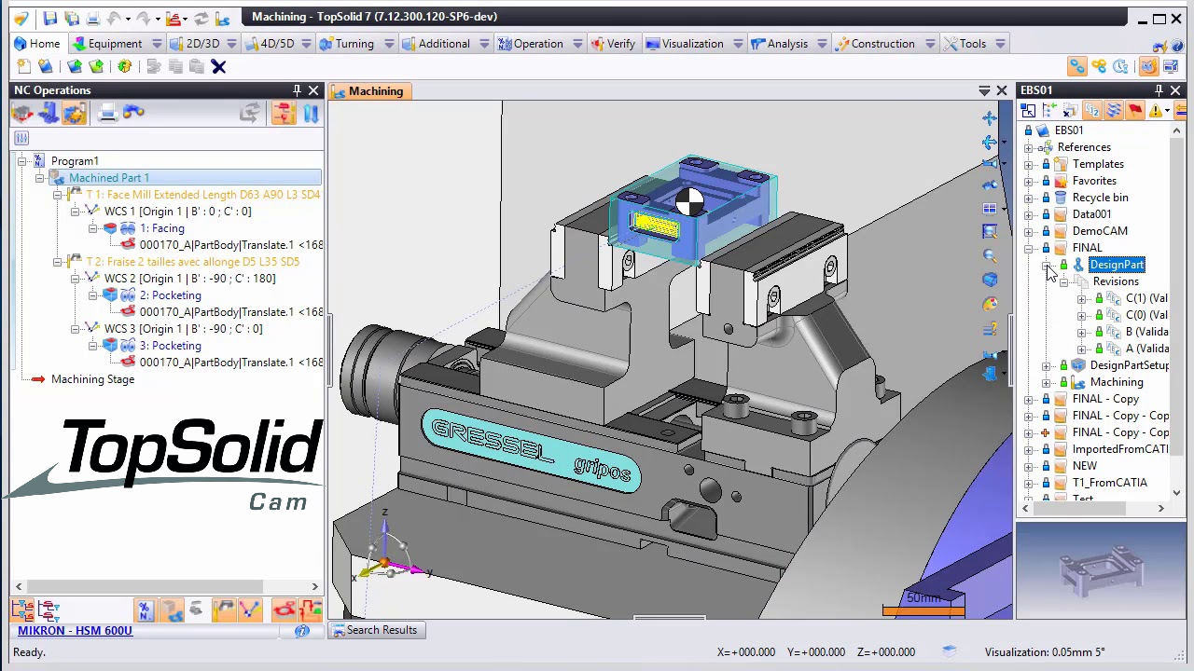Open the MIKRON - HSM 600U link
The width and height of the screenshot is (1194, 671).
[75, 631]
